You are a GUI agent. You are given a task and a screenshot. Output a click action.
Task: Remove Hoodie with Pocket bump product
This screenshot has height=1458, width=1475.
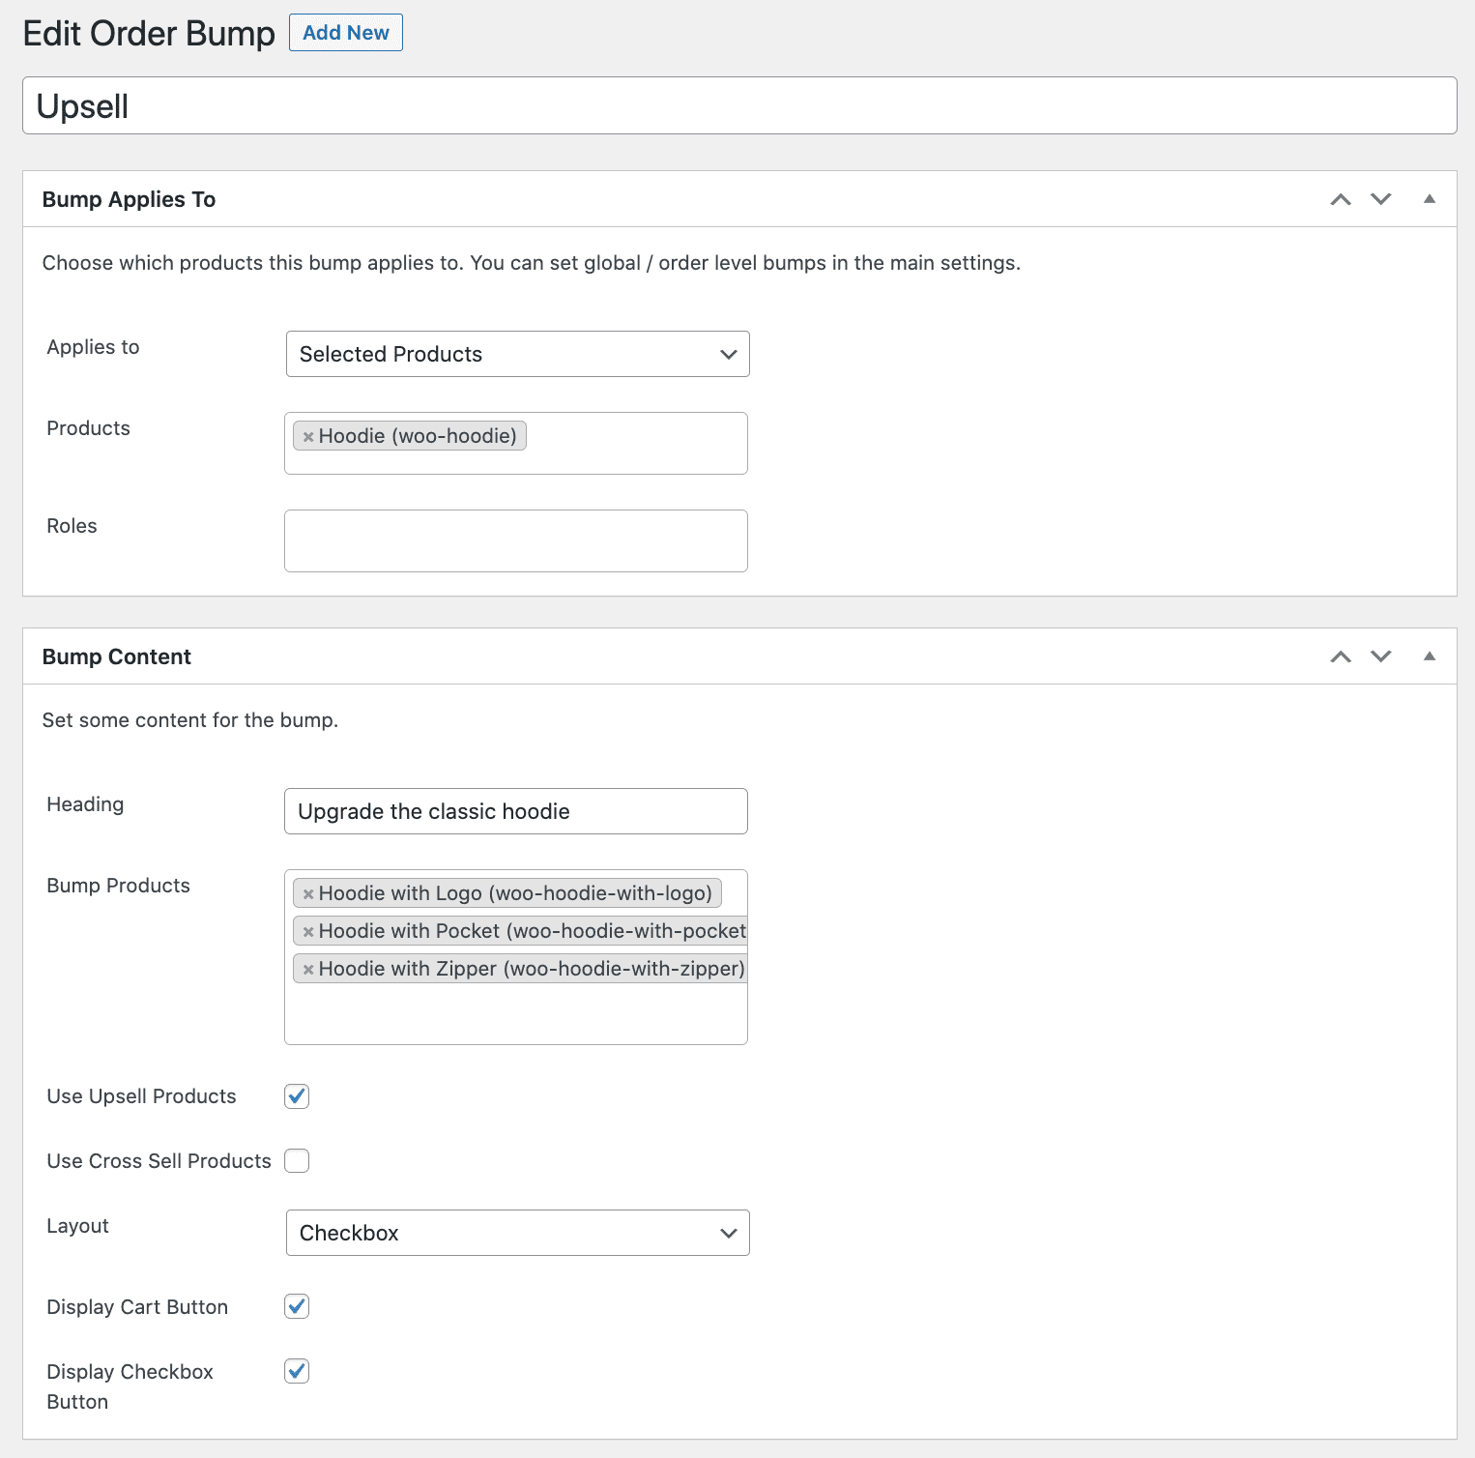308,932
